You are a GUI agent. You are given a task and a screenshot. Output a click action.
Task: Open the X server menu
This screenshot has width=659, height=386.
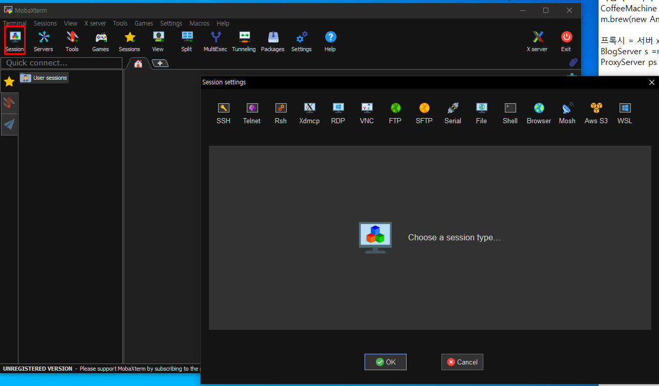tap(95, 24)
